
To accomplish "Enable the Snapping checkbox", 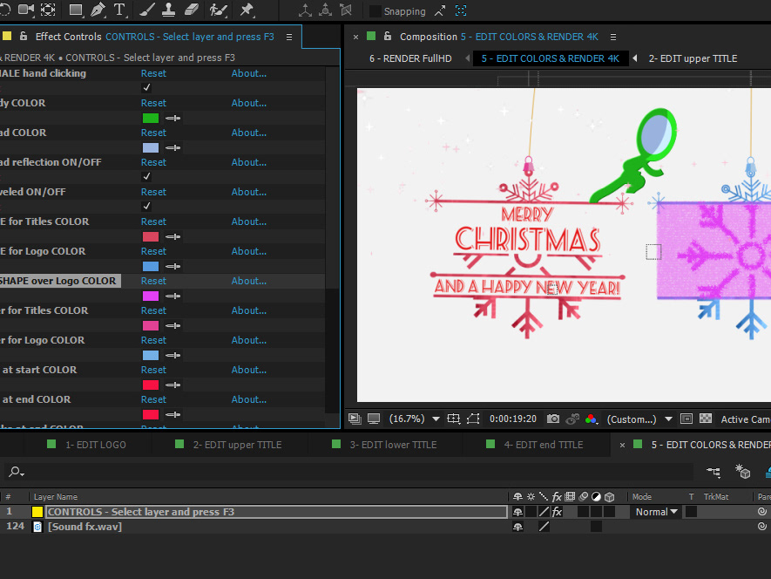I will pyautogui.click(x=375, y=11).
